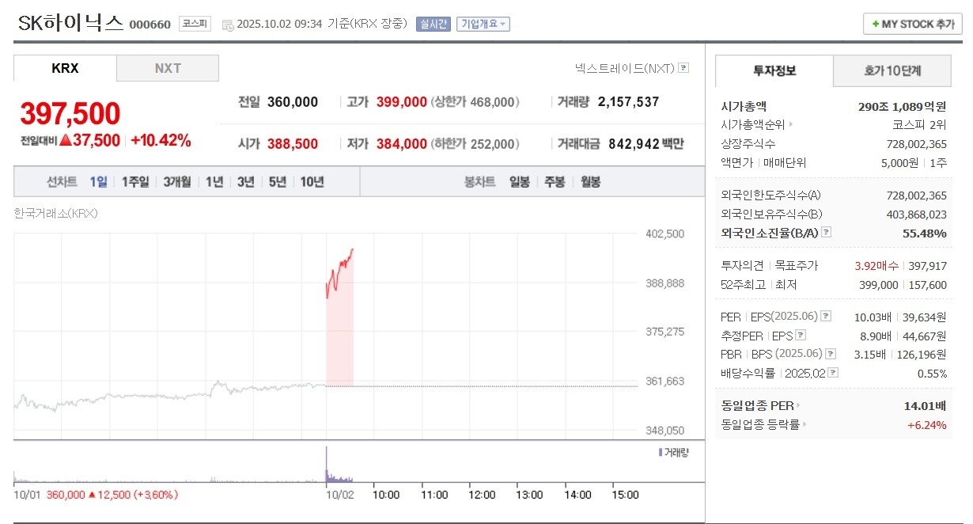
Task: Select the 10년 line chart range
Action: click(x=312, y=181)
